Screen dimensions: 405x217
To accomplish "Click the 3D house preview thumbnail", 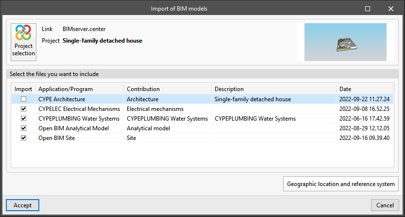I will click(345, 42).
